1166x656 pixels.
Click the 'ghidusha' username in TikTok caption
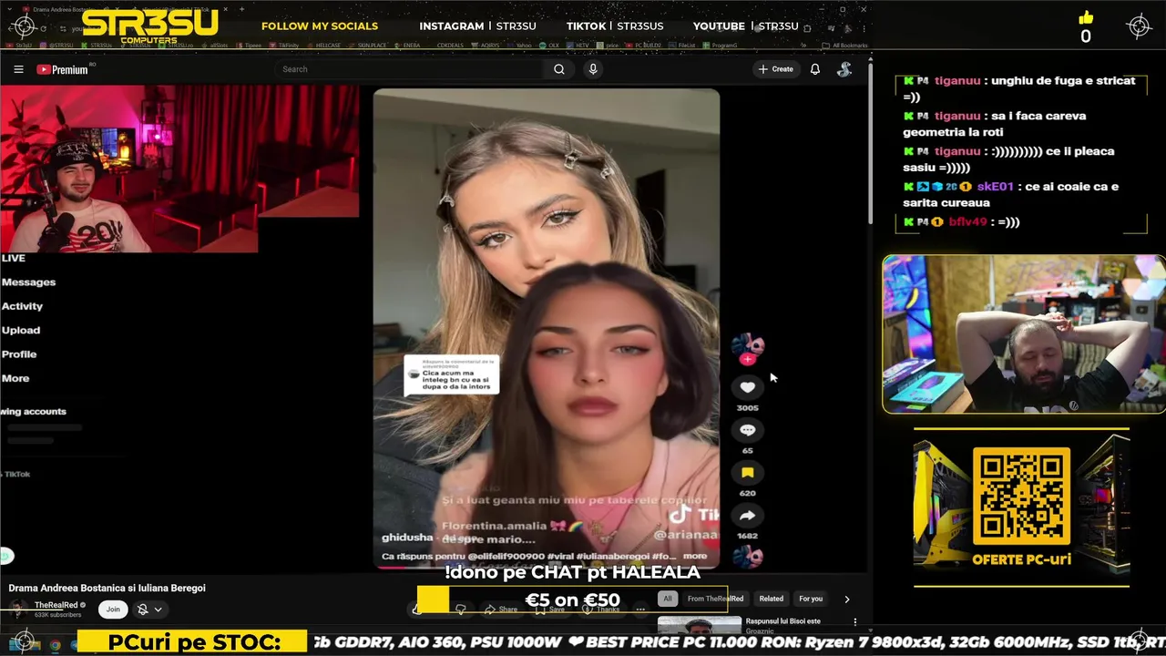click(407, 538)
